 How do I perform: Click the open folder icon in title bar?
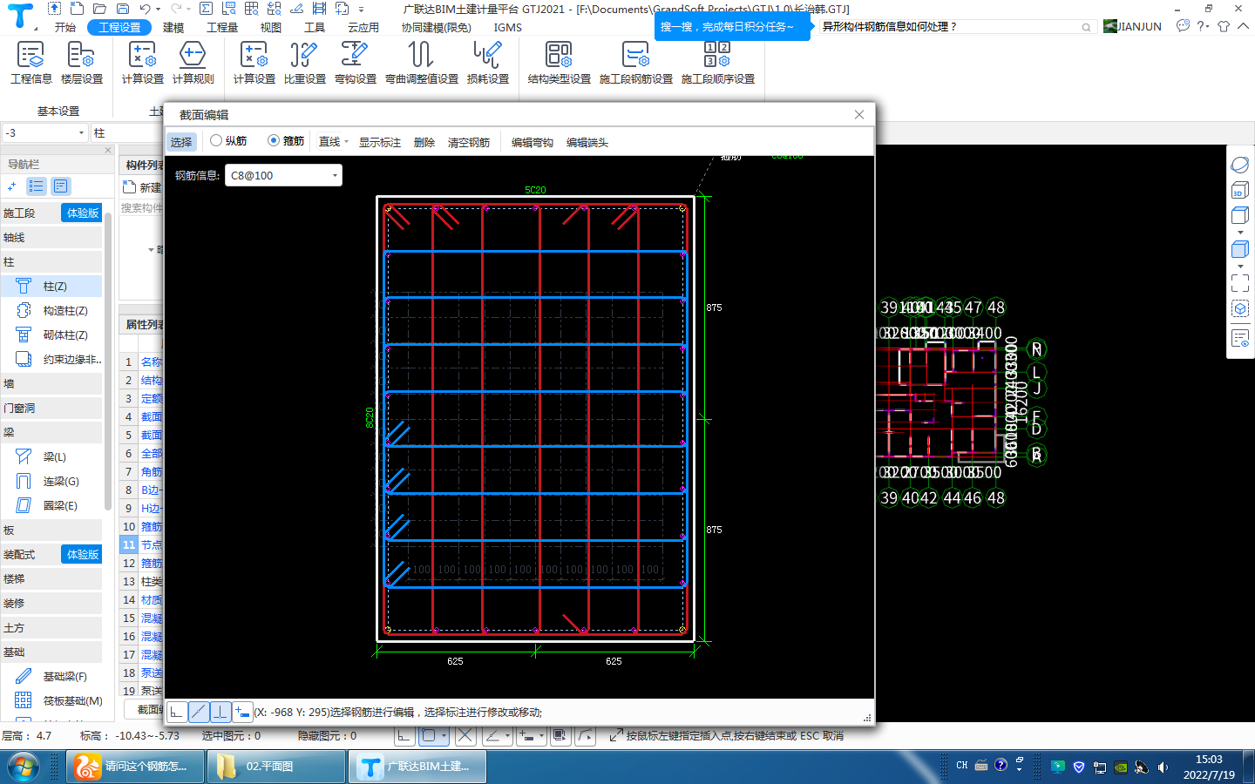(x=100, y=9)
